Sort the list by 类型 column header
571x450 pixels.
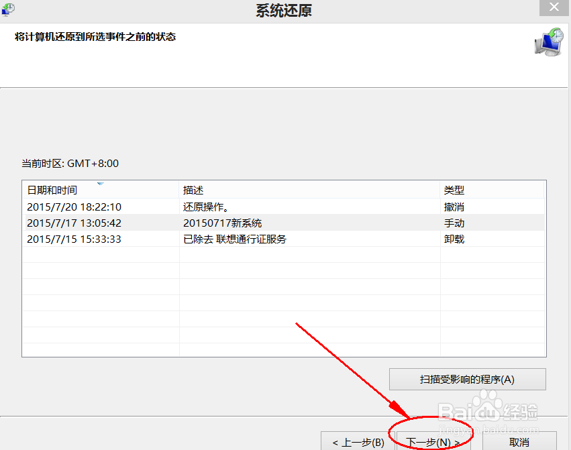(x=454, y=190)
